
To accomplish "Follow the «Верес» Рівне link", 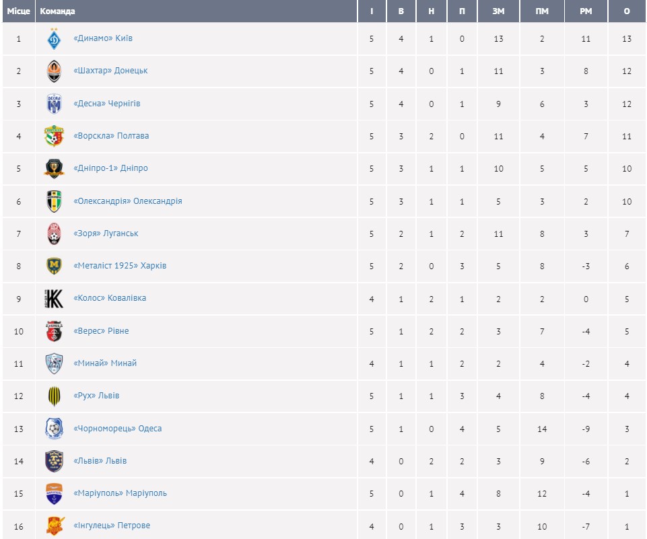I will pyautogui.click(x=101, y=331).
